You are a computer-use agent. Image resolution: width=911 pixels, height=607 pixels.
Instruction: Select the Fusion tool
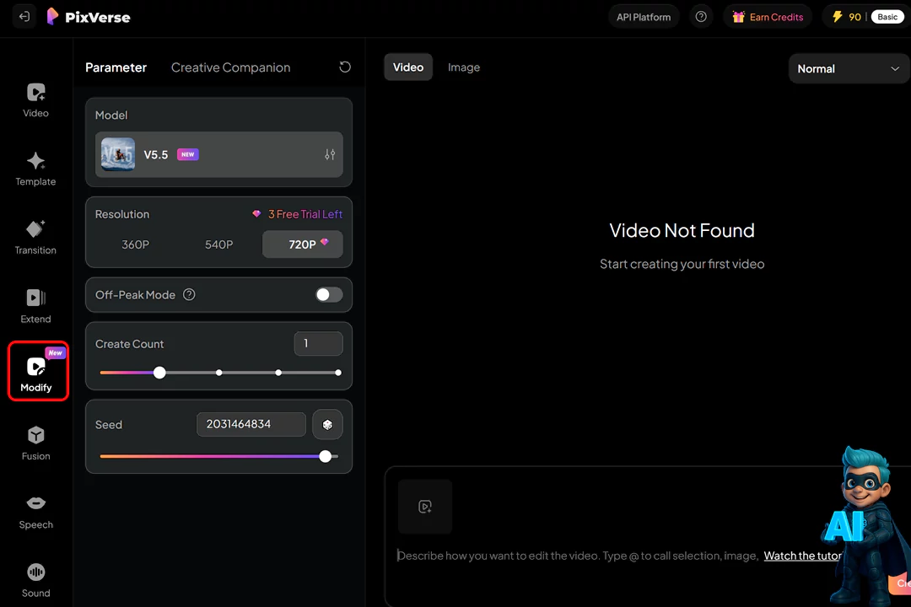point(35,443)
